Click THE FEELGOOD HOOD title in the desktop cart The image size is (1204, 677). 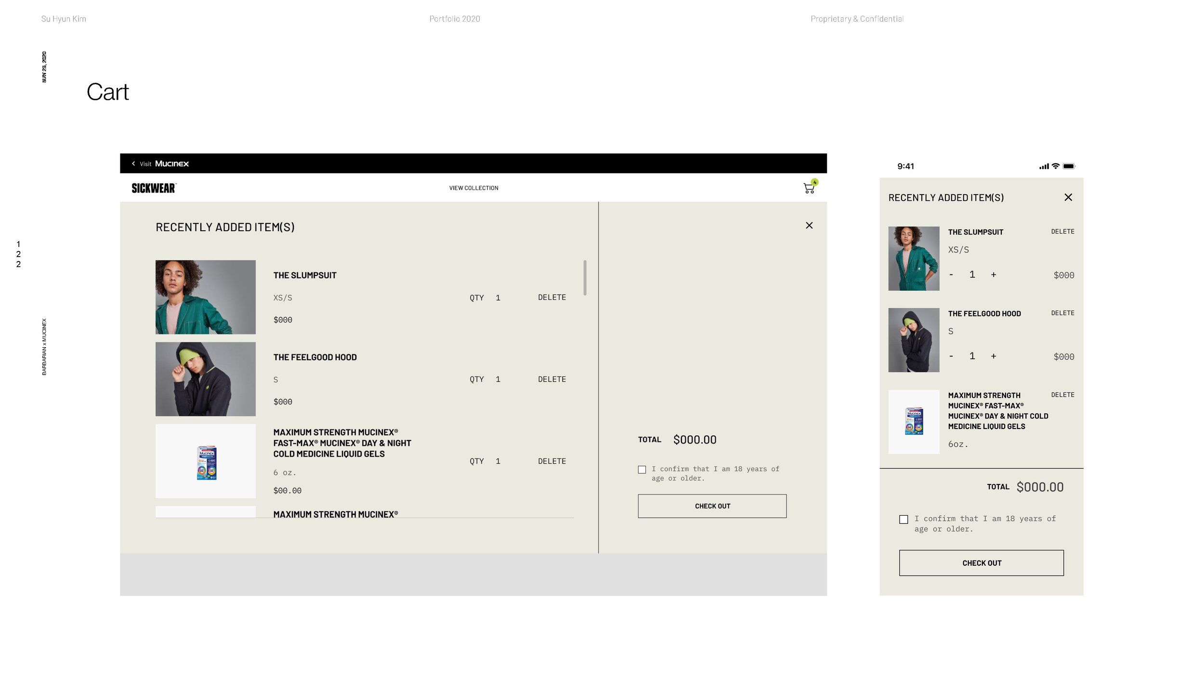click(315, 357)
